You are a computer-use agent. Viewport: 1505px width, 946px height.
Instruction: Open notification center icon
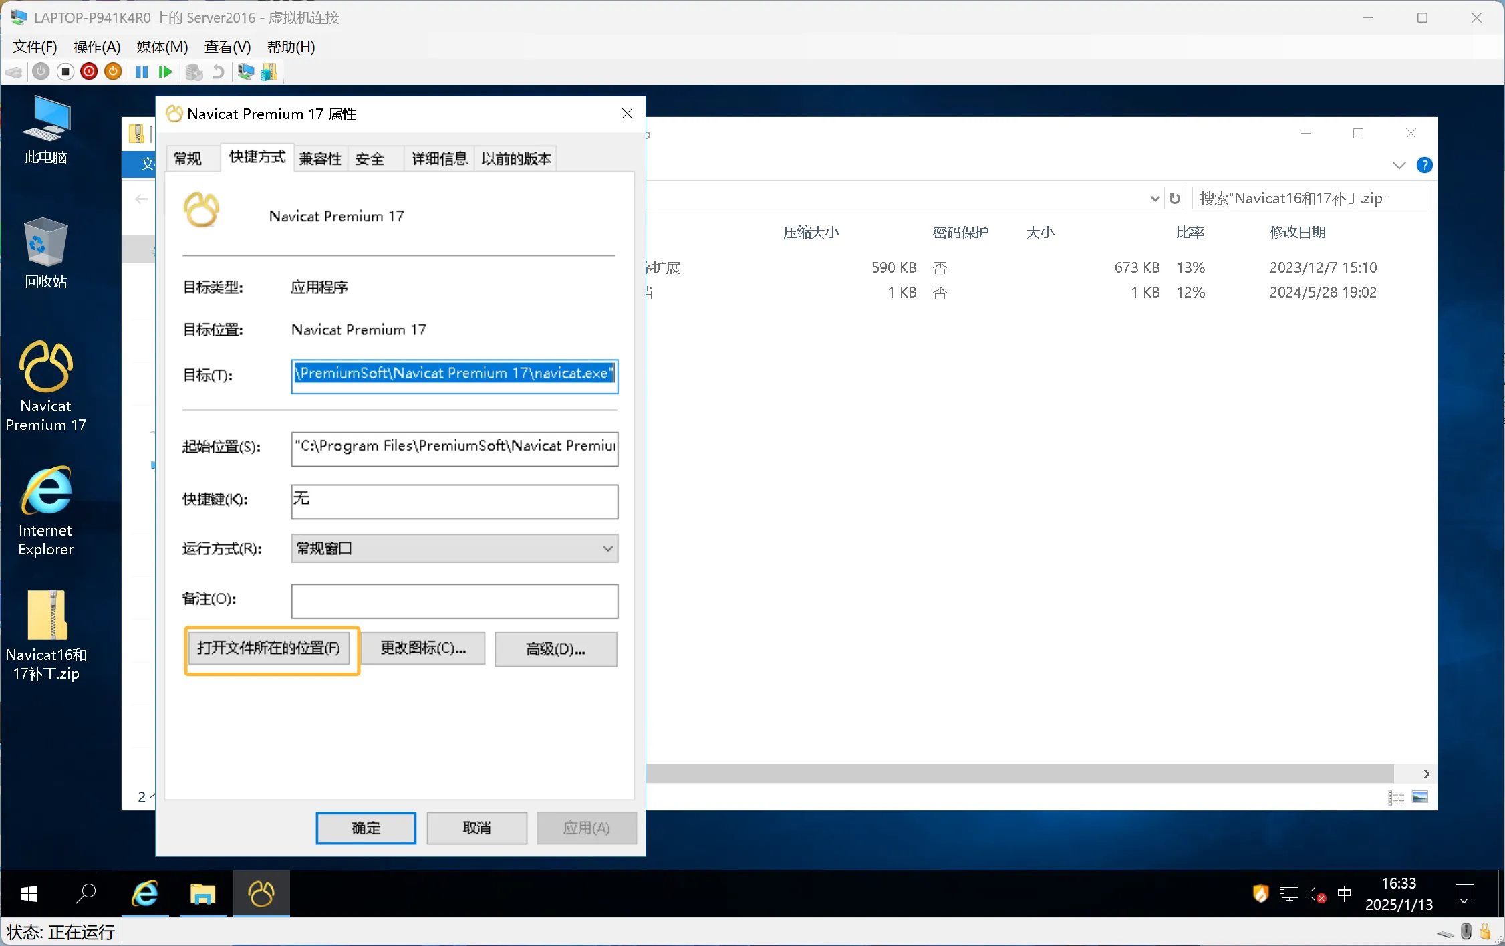click(x=1465, y=894)
